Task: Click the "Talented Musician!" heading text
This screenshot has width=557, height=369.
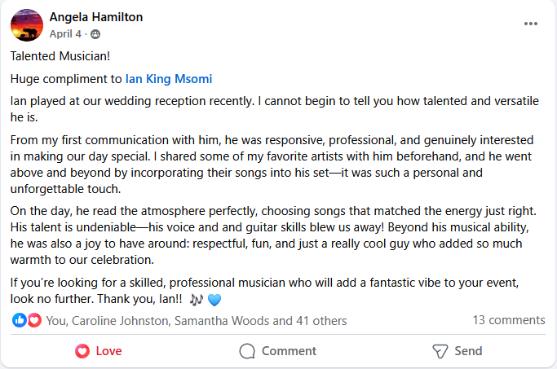Action: point(60,56)
